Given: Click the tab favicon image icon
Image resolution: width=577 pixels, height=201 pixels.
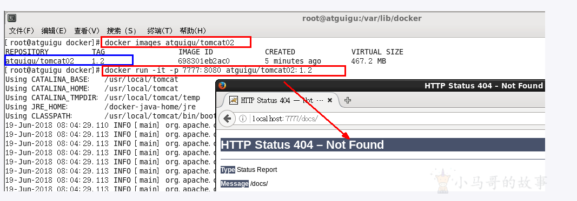Looking at the screenshot, I should pos(233,100).
